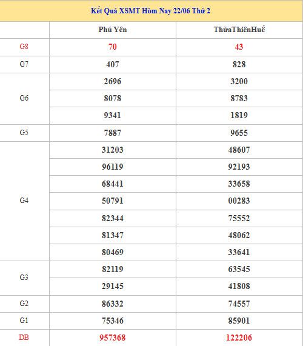Select the G4 row label

pyautogui.click(x=24, y=201)
